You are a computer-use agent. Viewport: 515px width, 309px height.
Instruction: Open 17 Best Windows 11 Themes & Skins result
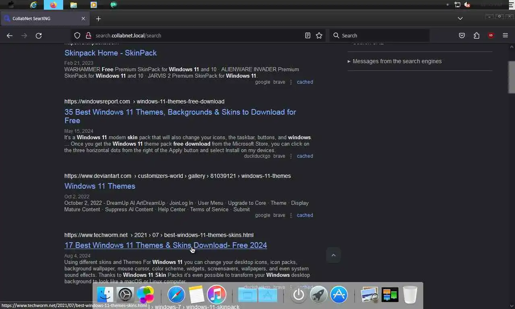coord(166,245)
